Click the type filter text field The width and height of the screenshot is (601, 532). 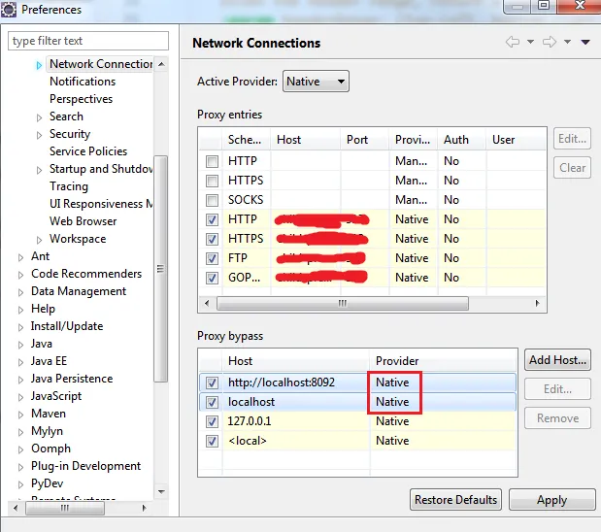point(88,41)
